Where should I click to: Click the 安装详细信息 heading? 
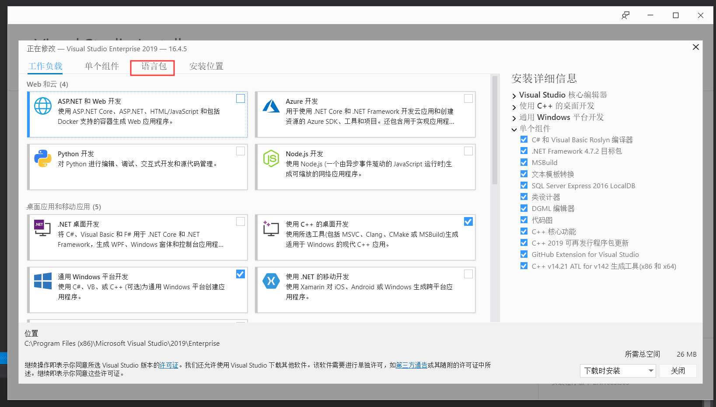pos(544,78)
